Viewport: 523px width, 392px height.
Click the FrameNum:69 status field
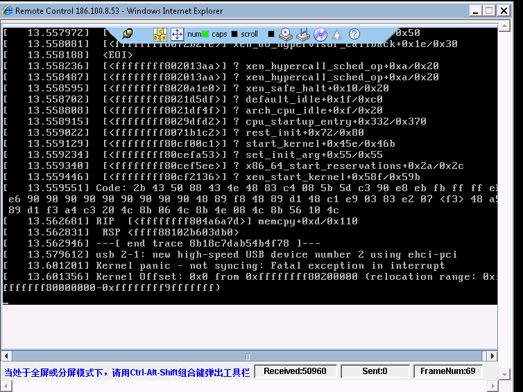coord(447,371)
